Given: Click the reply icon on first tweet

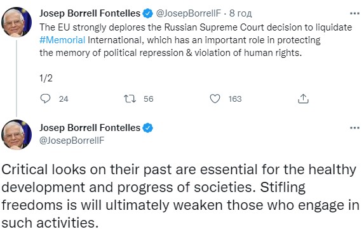Looking at the screenshot, I should pos(45,99).
